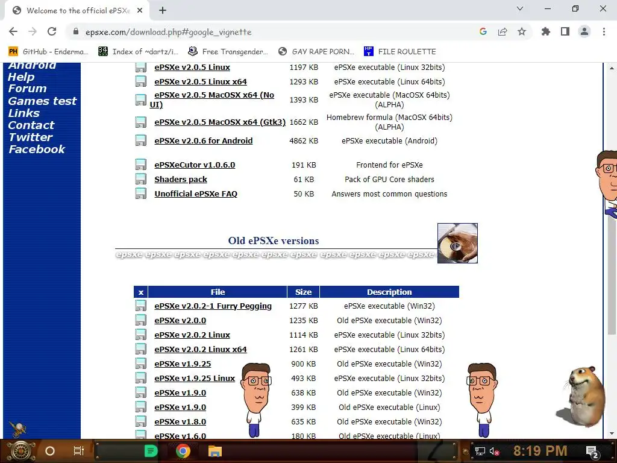Screen dimensions: 617x463
Task: Click the muted volume tray icon
Action: 494,451
